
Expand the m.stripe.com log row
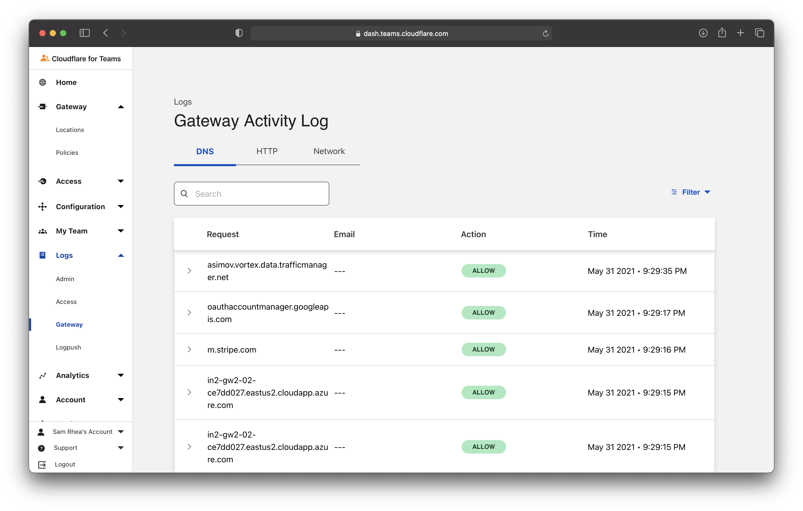[189, 349]
